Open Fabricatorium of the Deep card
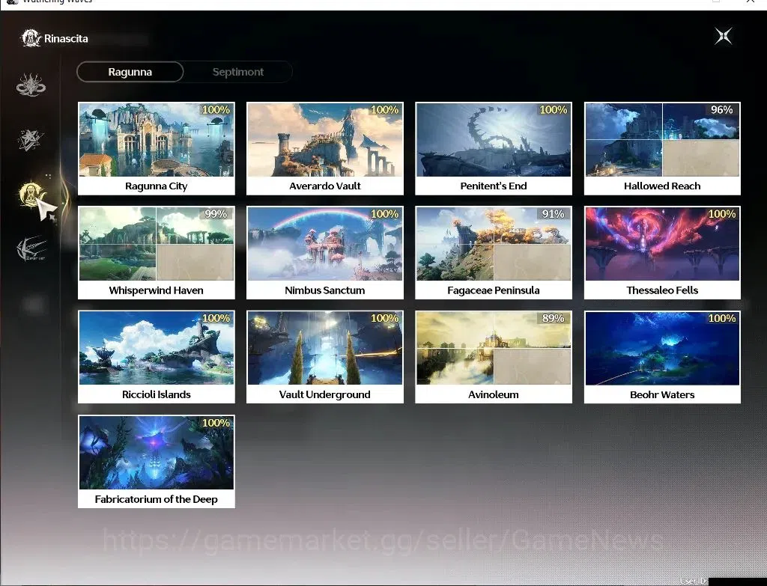 click(157, 461)
